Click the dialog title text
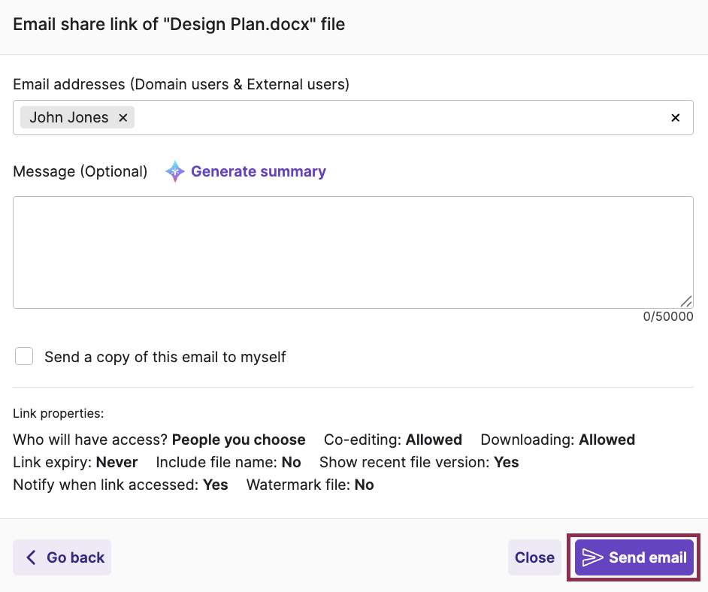708x592 pixels. [x=178, y=24]
